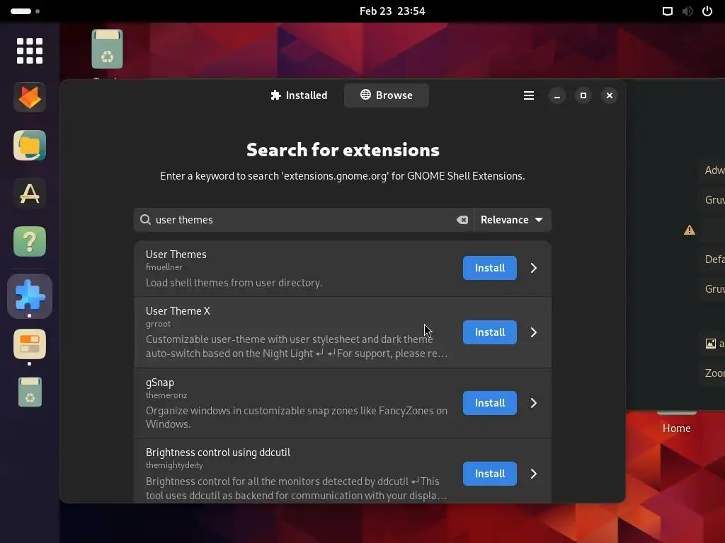
Task: Open the hamburger main menu
Action: pyautogui.click(x=528, y=95)
